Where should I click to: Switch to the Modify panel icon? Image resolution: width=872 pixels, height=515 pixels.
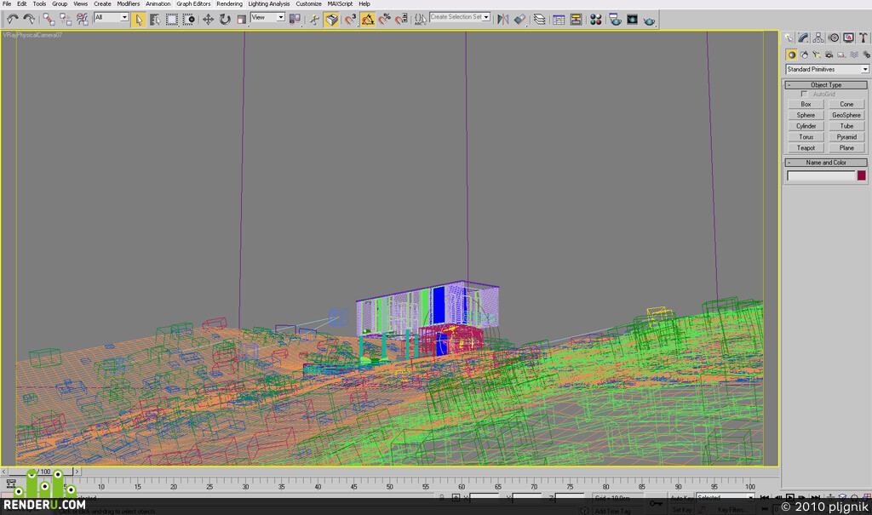tap(804, 37)
